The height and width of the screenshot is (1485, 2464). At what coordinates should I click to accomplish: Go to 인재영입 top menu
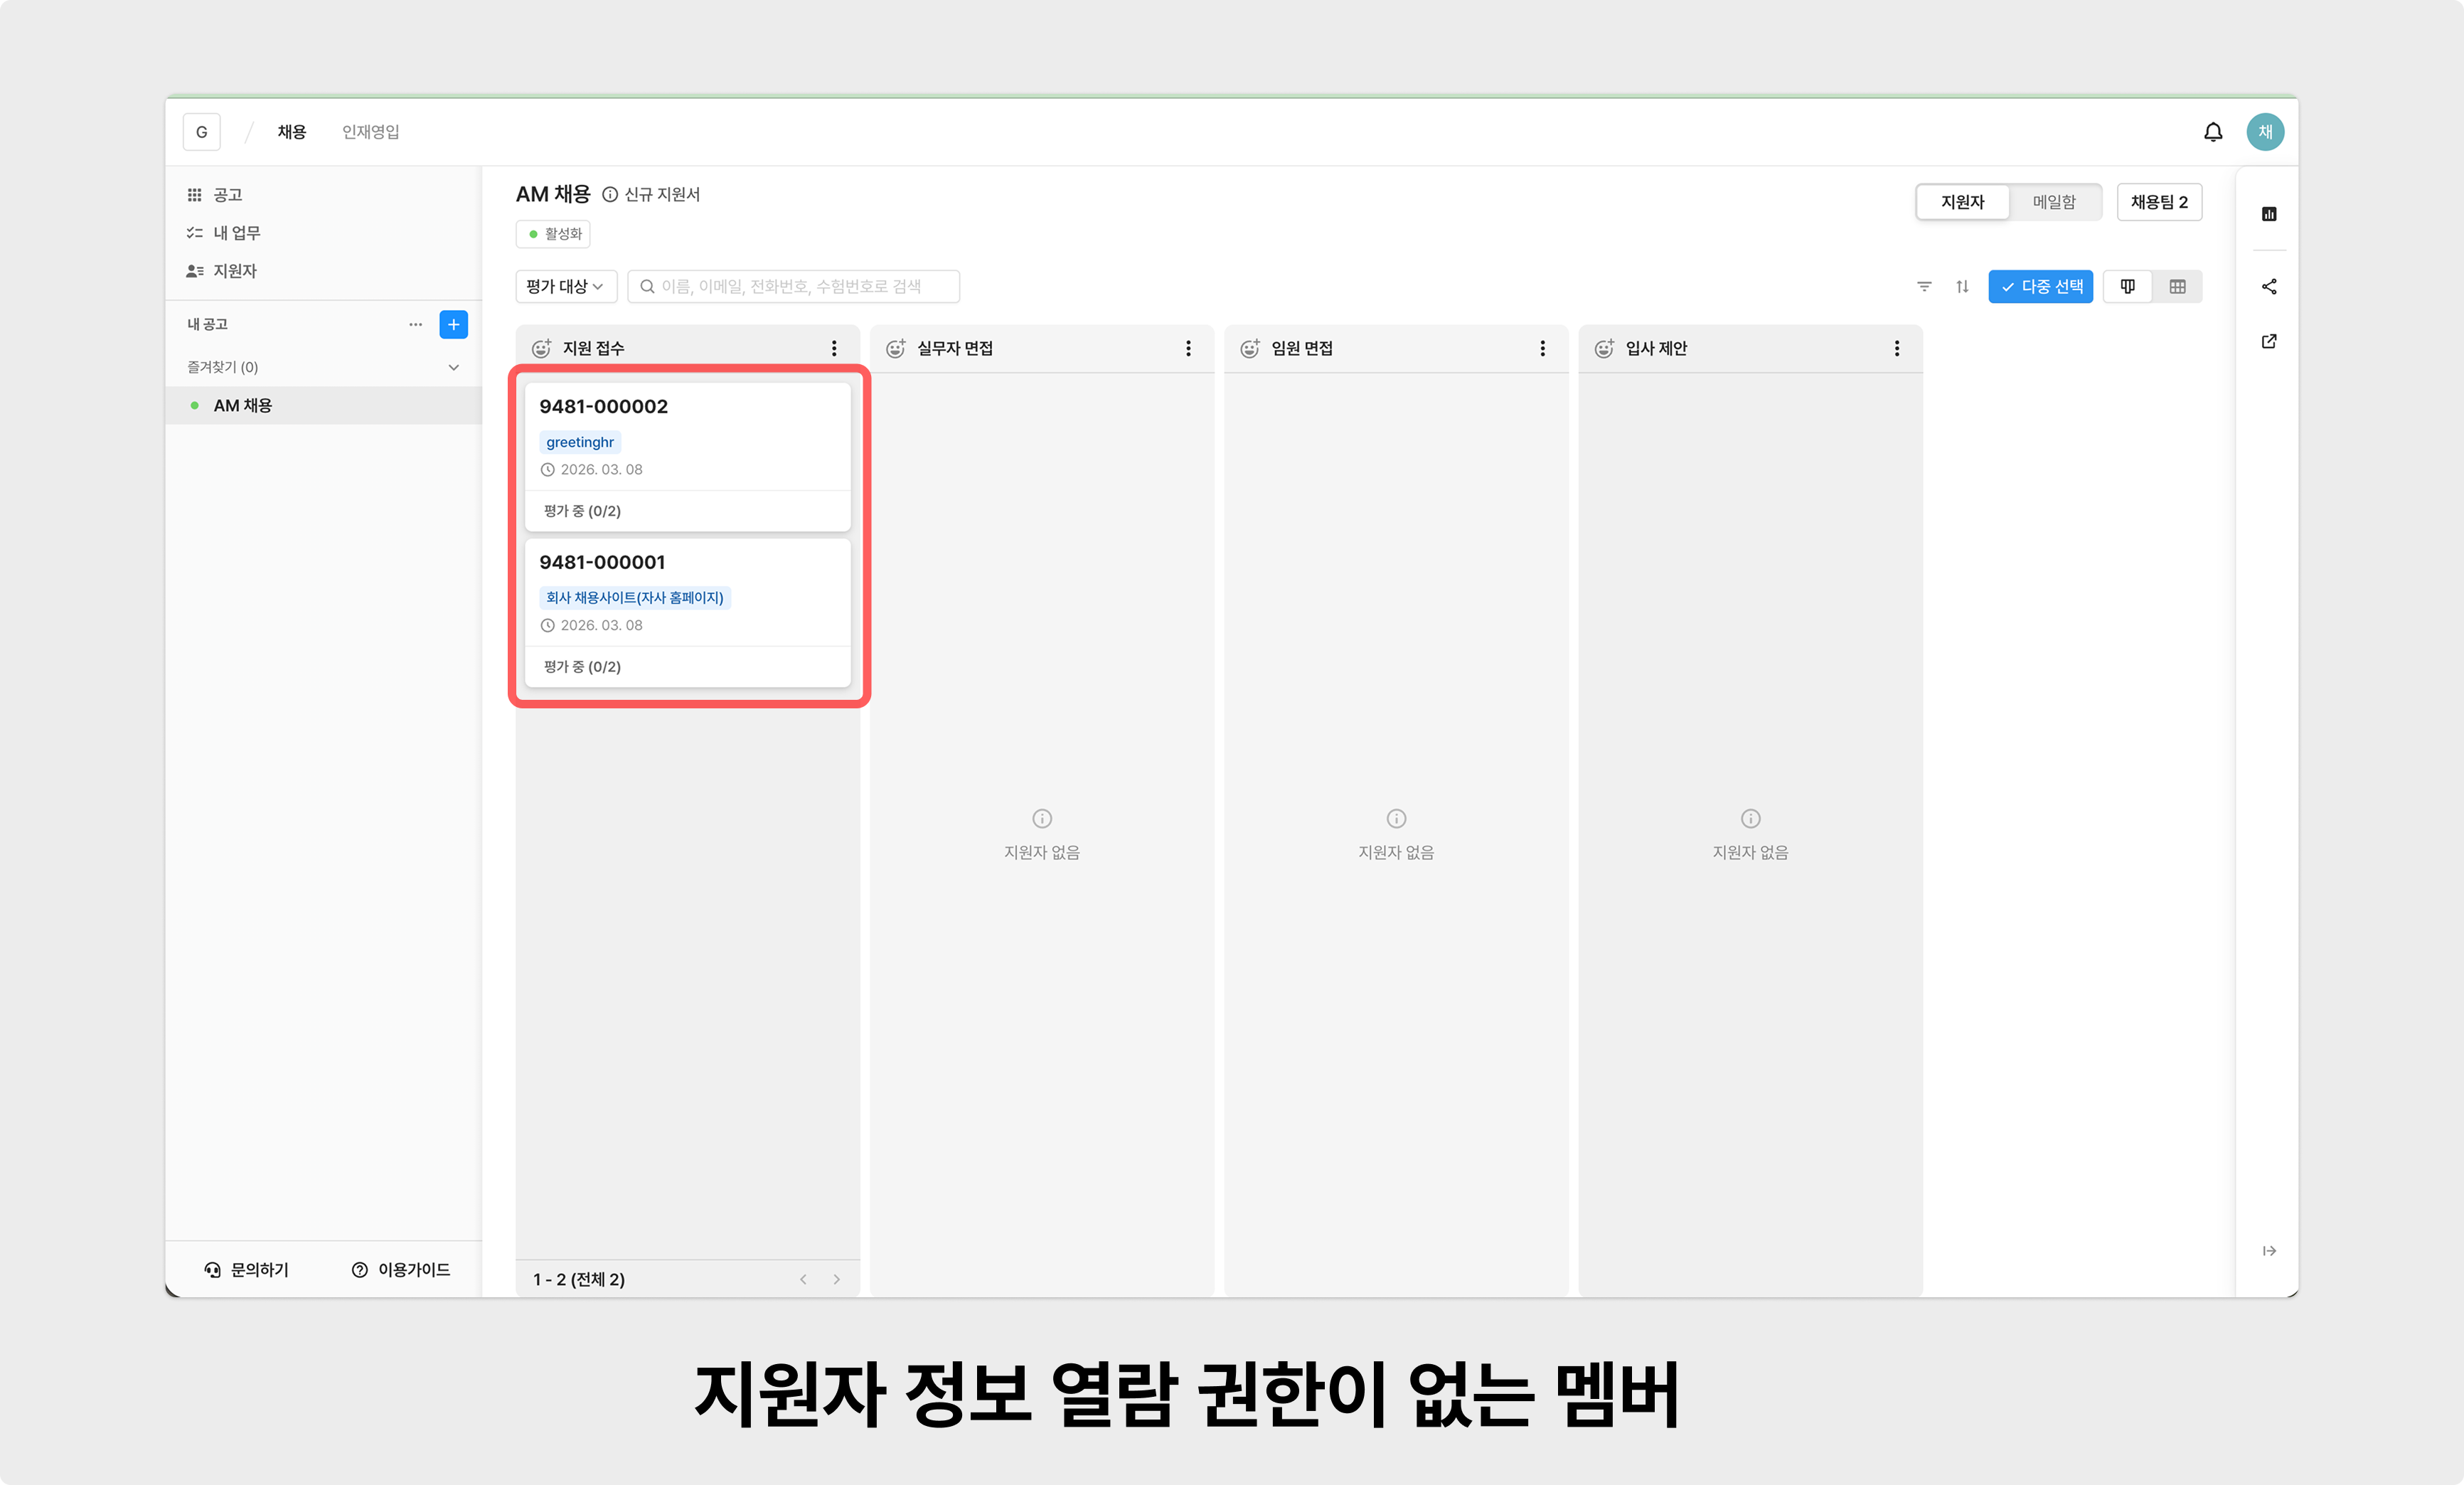[x=370, y=132]
